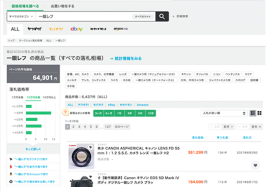Expand the もっと詳しく section

[33, 149]
